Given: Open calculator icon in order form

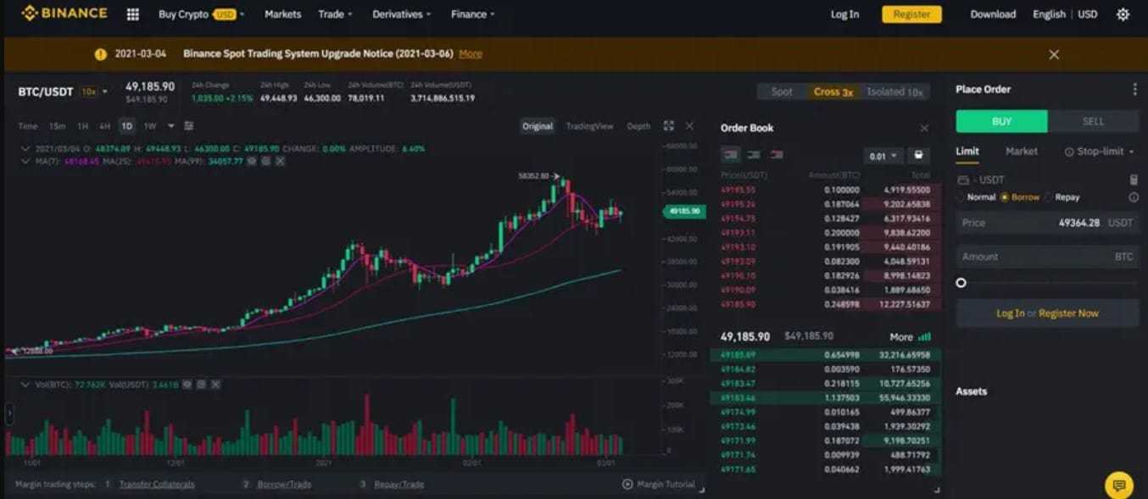Looking at the screenshot, I should coord(1134,180).
